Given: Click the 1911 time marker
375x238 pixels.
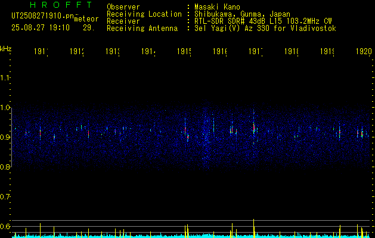Looking at the screenshot, I should click(x=41, y=51).
